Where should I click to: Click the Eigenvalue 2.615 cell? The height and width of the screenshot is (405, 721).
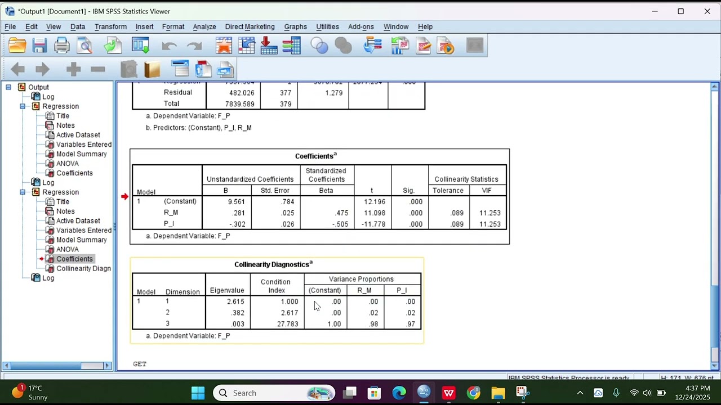pyautogui.click(x=235, y=301)
